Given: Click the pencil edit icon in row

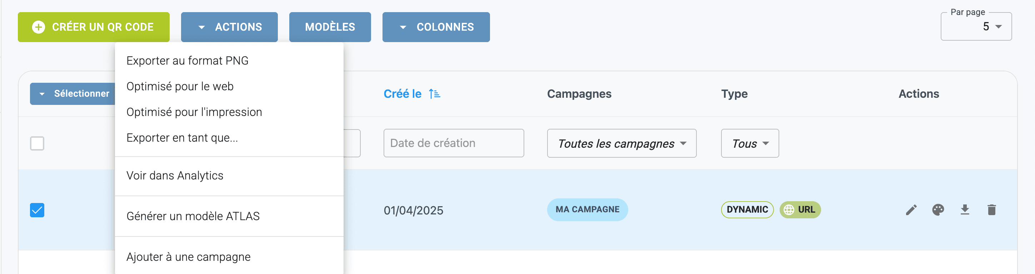Looking at the screenshot, I should coord(911,210).
